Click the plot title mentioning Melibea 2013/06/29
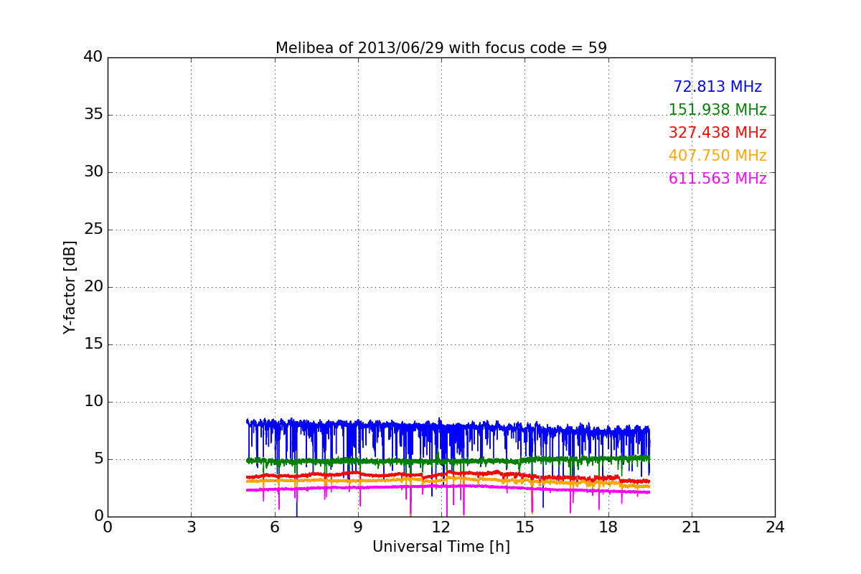The width and height of the screenshot is (861, 574). tap(441, 48)
